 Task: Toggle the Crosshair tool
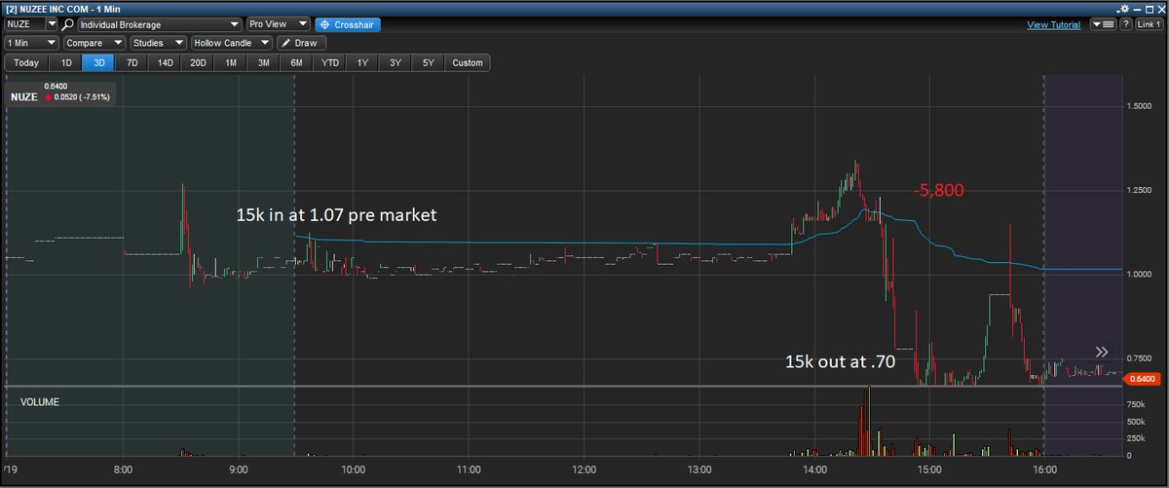pyautogui.click(x=348, y=23)
